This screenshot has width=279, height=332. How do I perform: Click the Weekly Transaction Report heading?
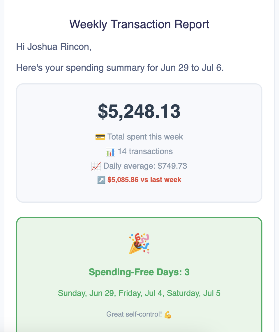tap(139, 24)
